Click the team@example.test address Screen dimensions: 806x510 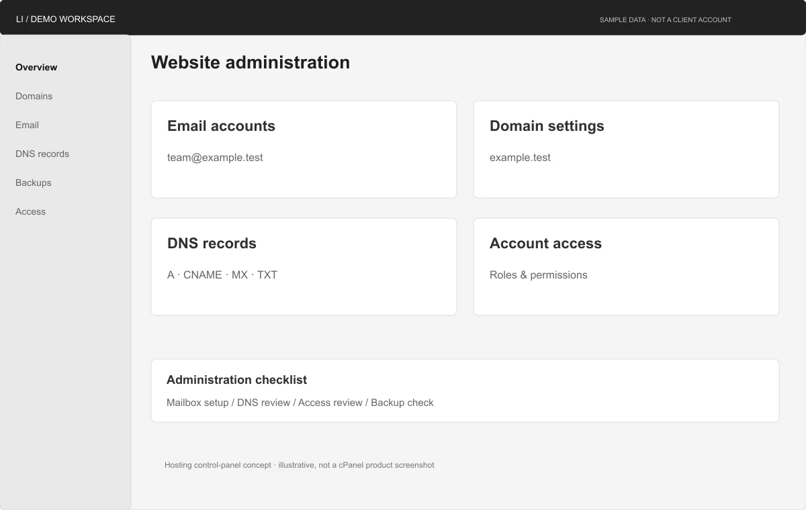point(215,158)
